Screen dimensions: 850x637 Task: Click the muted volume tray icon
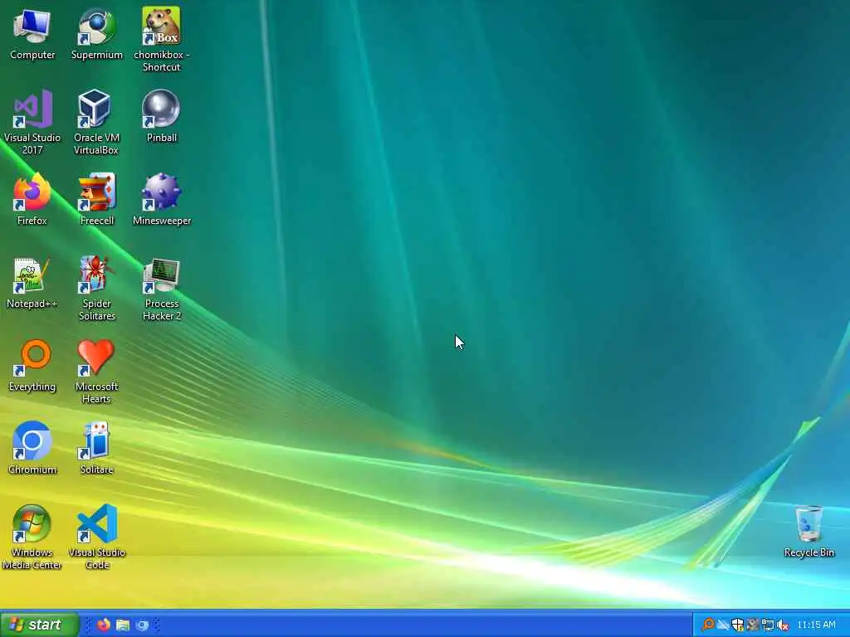pyautogui.click(x=782, y=625)
